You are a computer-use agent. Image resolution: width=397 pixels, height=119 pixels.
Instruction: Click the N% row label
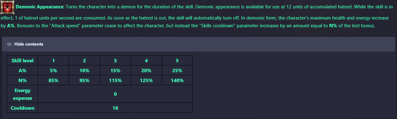tap(22, 80)
